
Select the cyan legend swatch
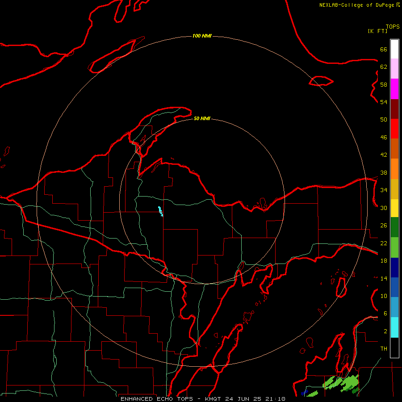click(x=394, y=327)
